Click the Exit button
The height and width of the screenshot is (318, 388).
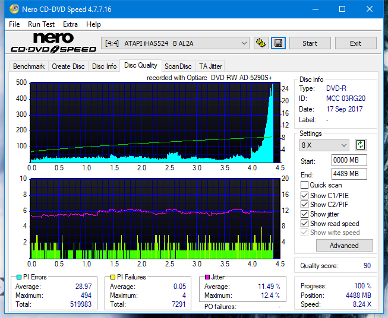(x=355, y=43)
